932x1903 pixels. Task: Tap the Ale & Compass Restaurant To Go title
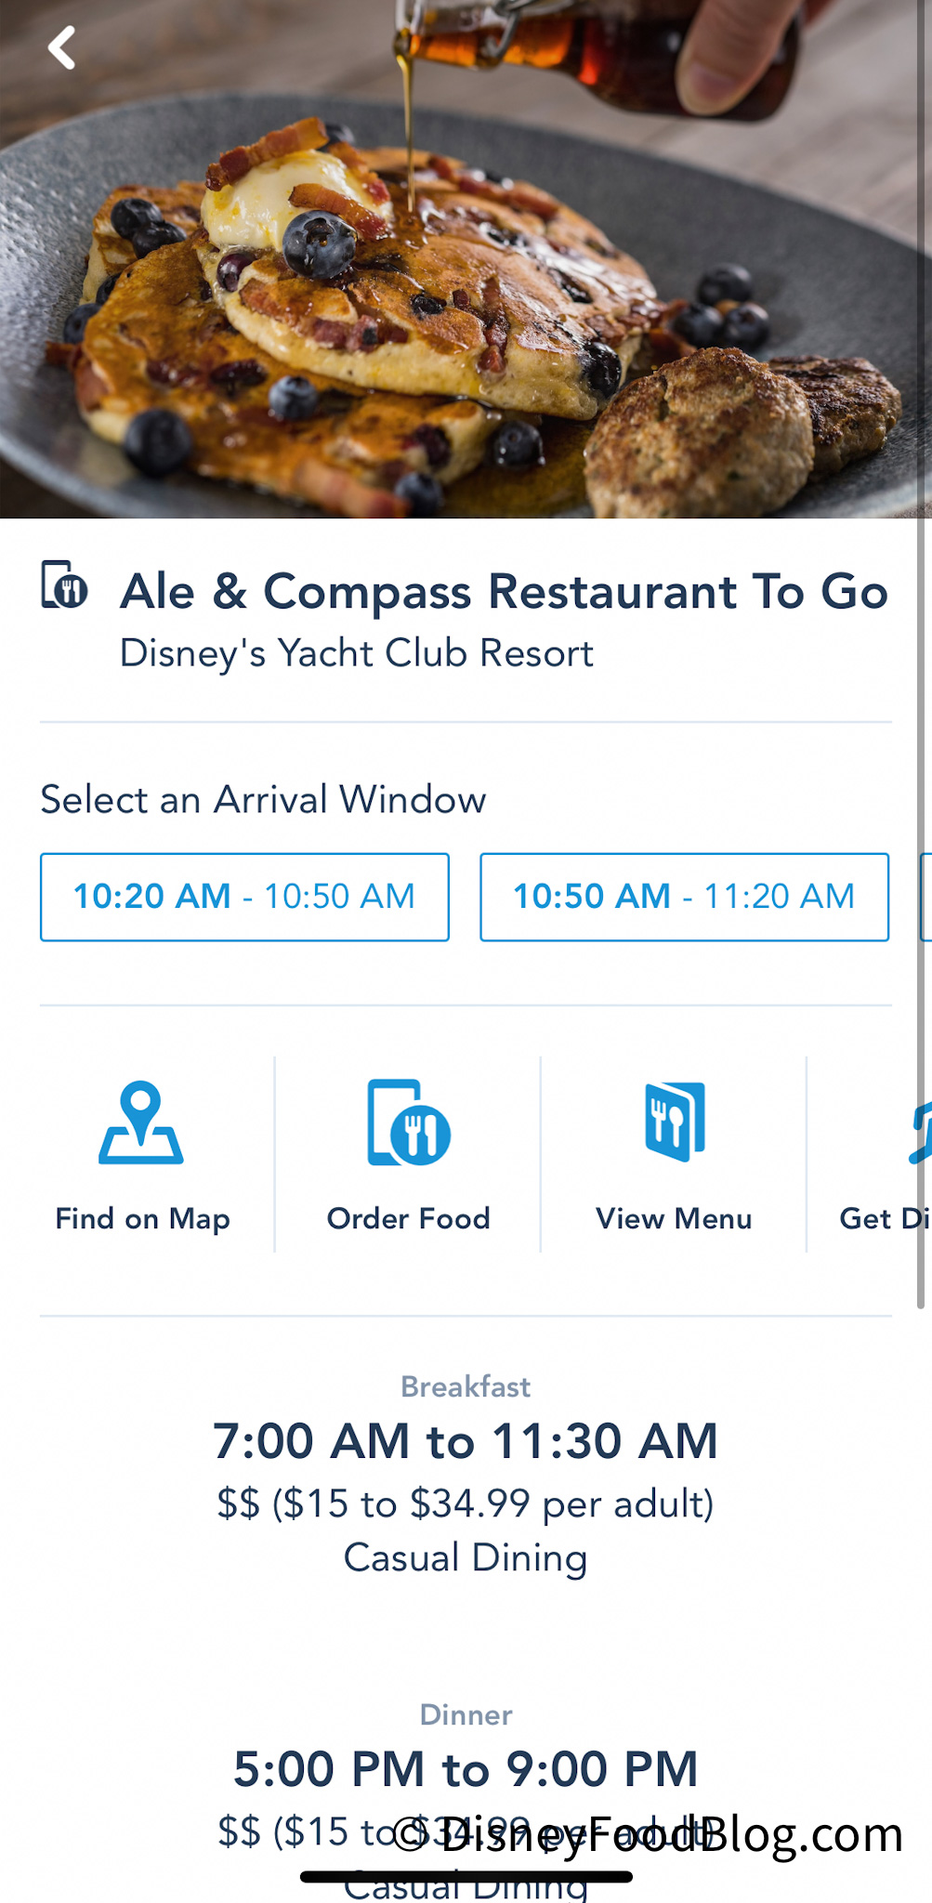click(x=504, y=592)
